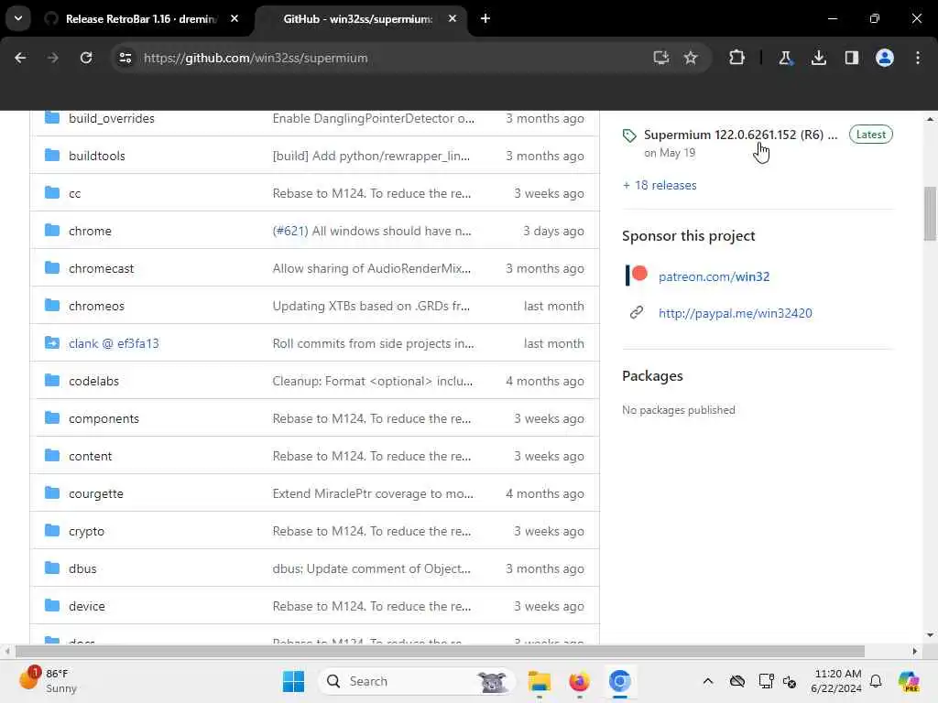Open the components folder
Viewport: 938px width, 703px height.
tap(104, 418)
